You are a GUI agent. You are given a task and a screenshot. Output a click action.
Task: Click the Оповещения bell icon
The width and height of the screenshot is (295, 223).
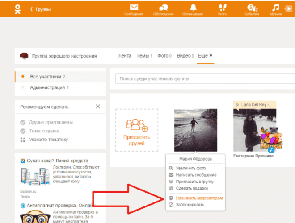[x=193, y=8]
